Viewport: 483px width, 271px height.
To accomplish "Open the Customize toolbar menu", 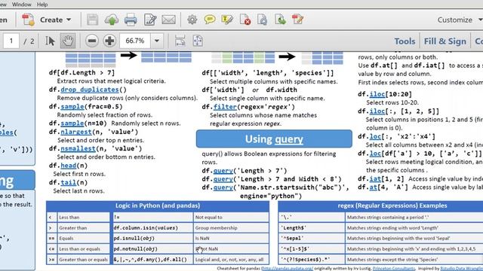I will click(460, 20).
